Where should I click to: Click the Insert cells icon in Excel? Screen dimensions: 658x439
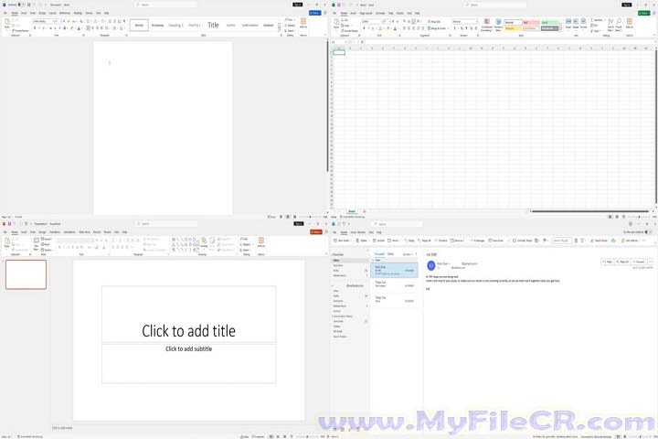(x=568, y=24)
